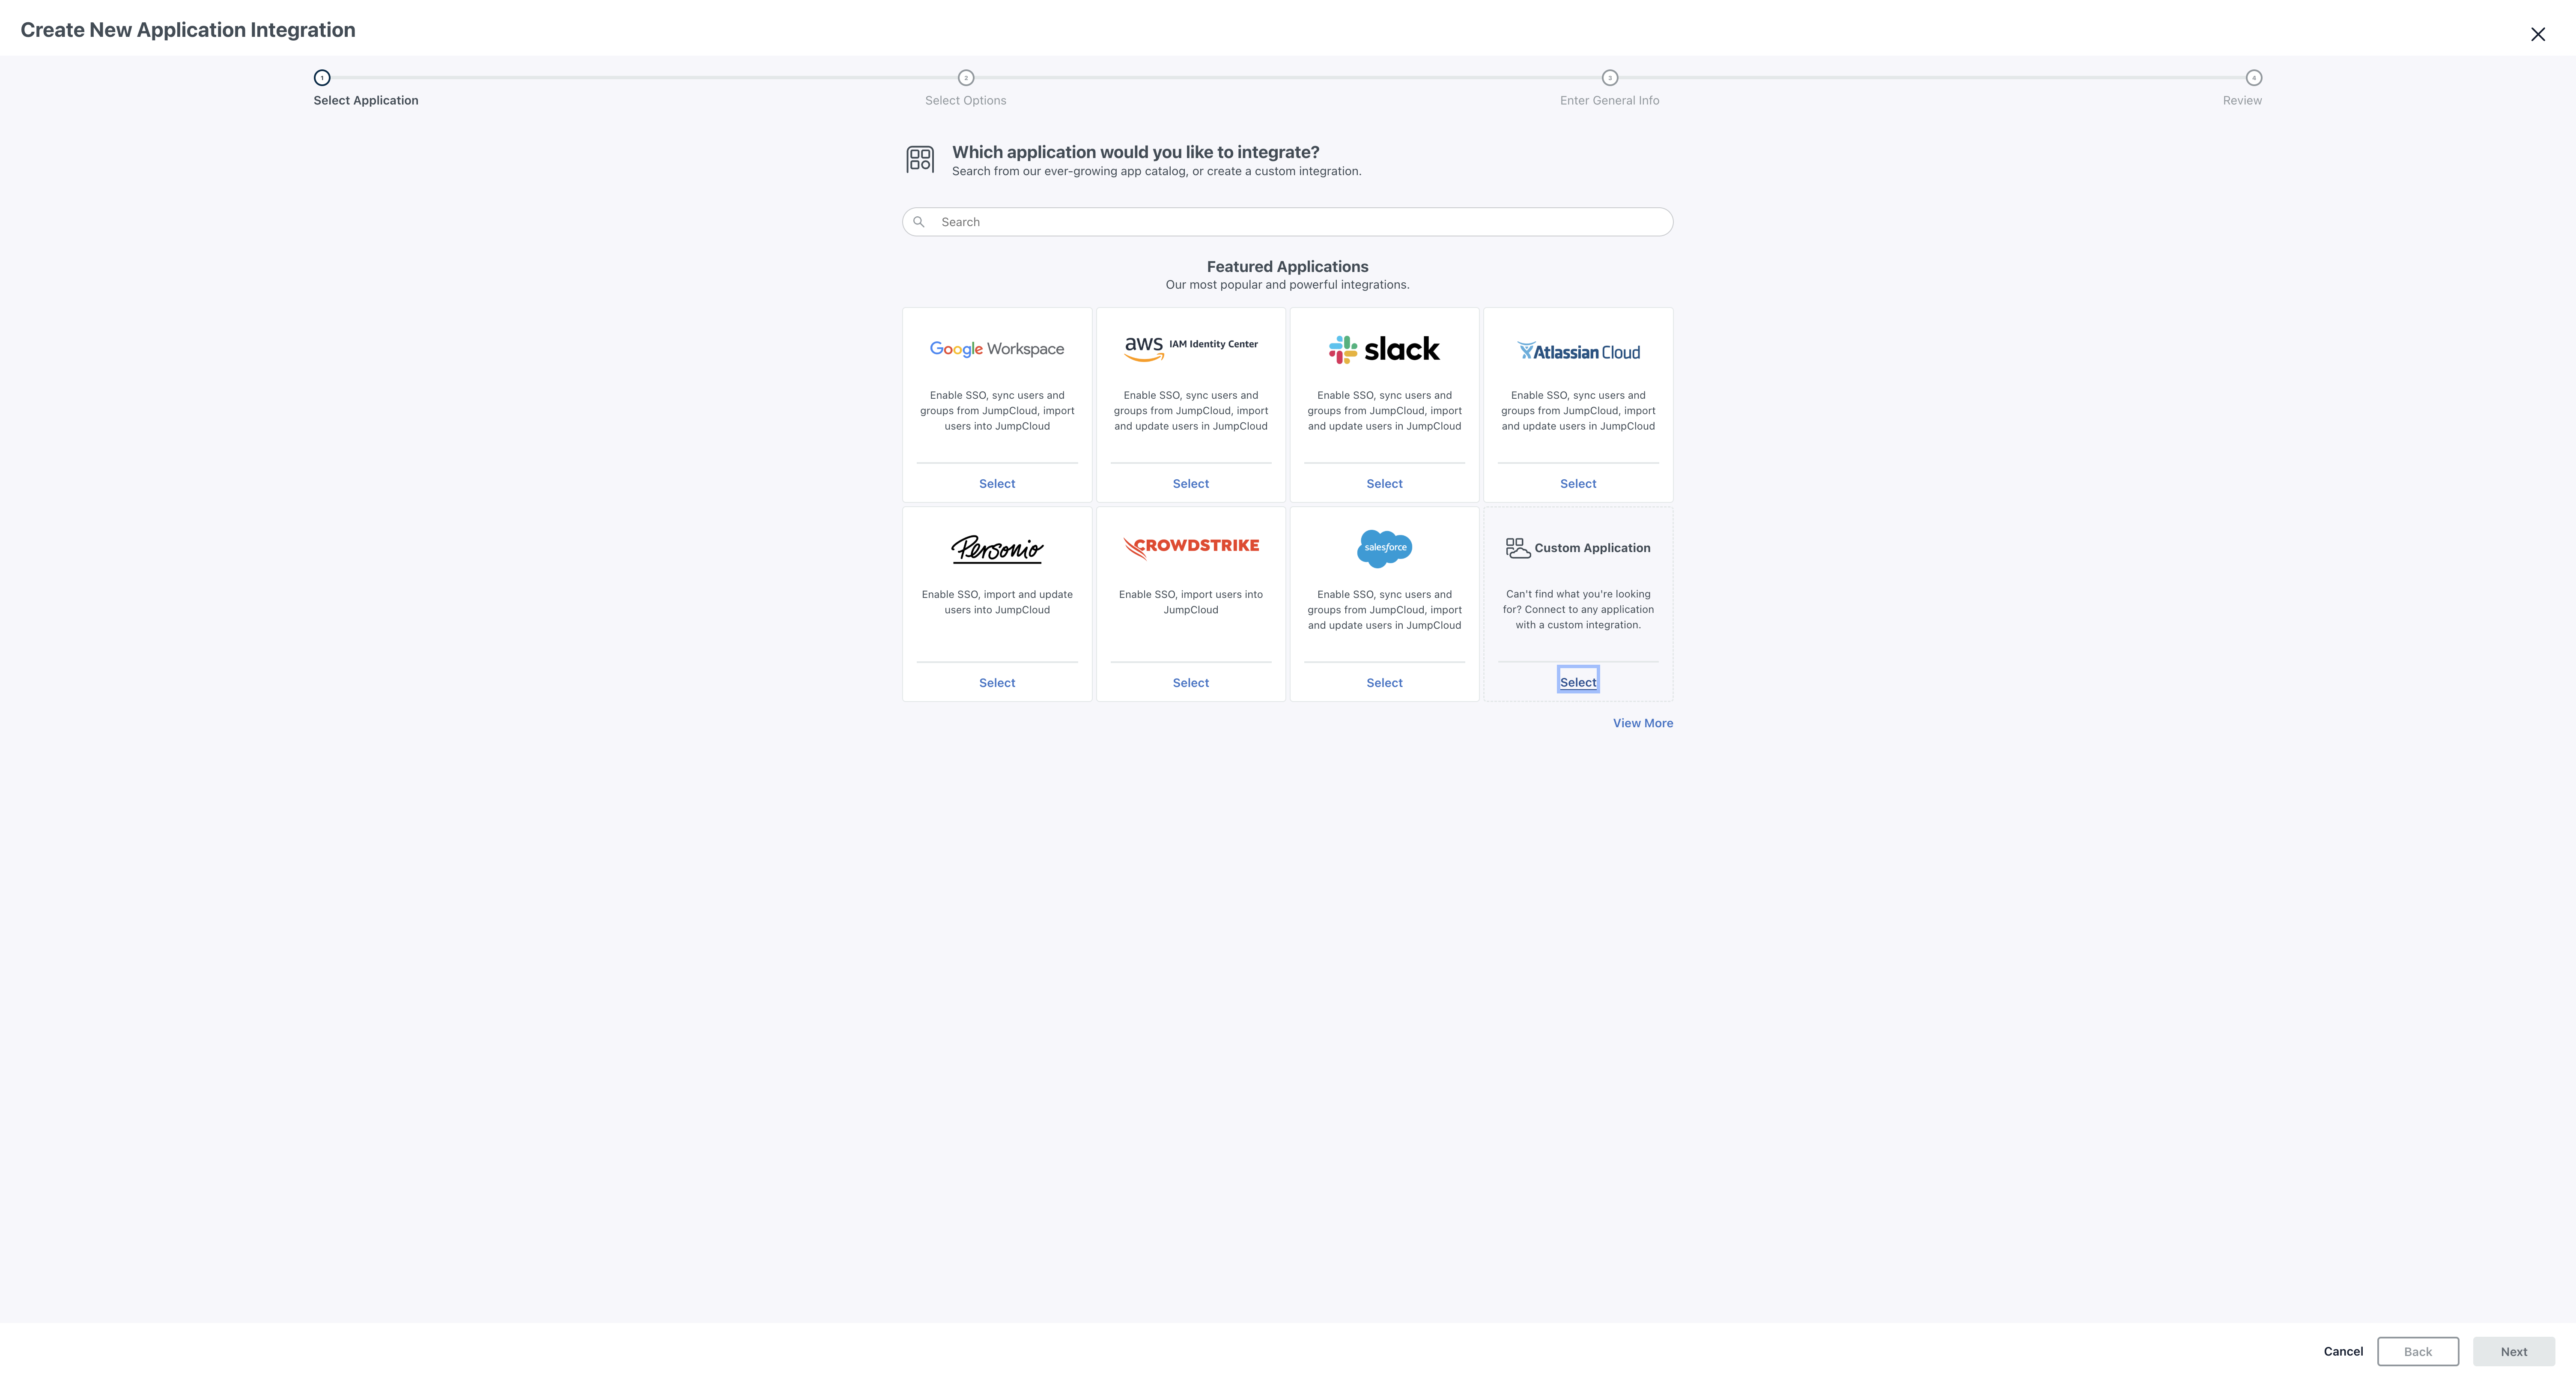This screenshot has width=2576, height=1380.
Task: Click the AWS IAM Identity Center logo
Action: [x=1190, y=348]
